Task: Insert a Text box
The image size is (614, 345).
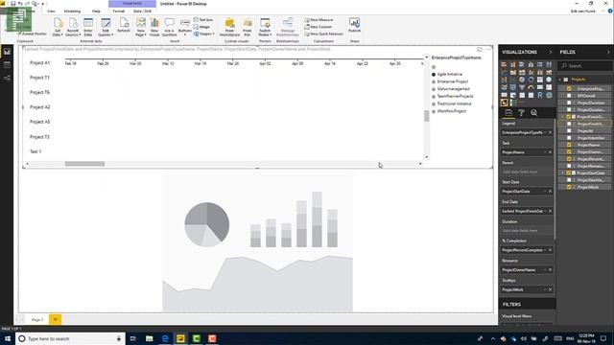Action: coord(203,19)
